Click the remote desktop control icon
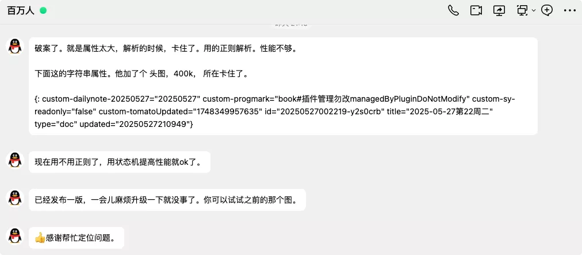This screenshot has height=255, width=582. [522, 10]
